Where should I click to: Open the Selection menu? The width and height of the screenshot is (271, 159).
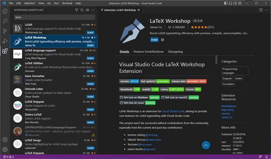30,3
